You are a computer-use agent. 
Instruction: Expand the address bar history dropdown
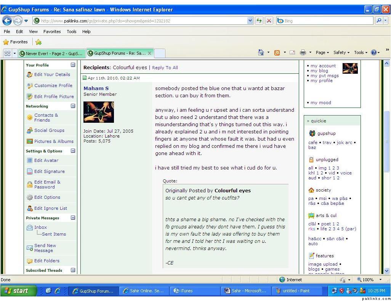[x=250, y=21]
